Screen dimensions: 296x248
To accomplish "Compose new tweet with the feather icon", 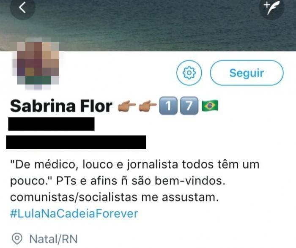I will [x=271, y=8].
